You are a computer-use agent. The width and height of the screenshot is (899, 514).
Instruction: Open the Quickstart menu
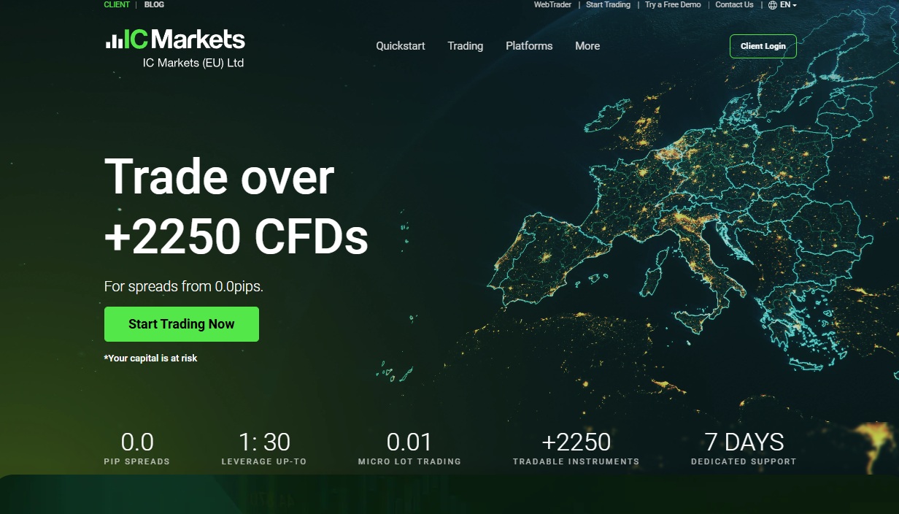[401, 46]
